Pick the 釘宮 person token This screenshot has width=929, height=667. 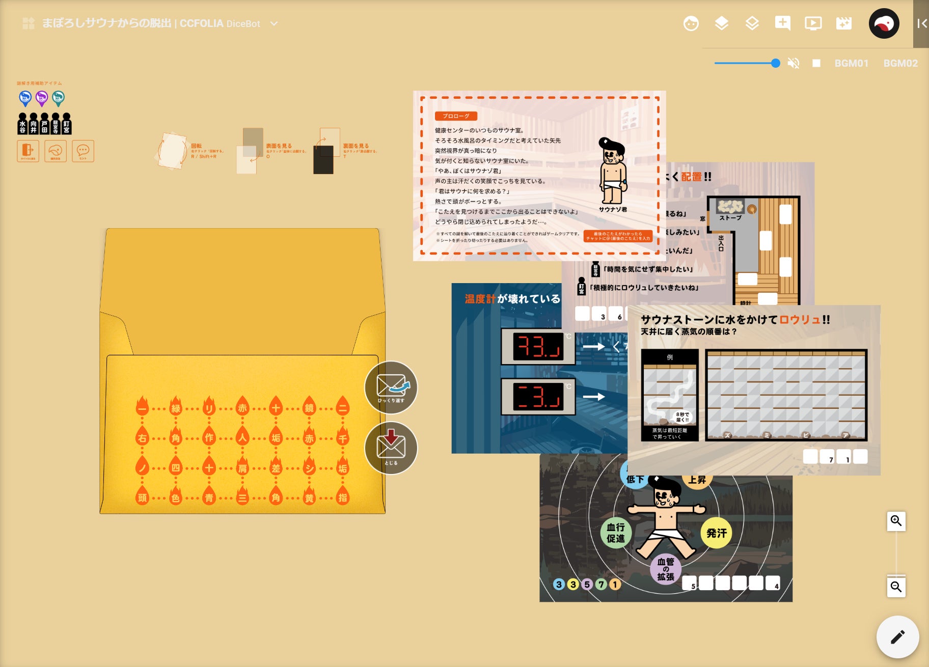67,124
